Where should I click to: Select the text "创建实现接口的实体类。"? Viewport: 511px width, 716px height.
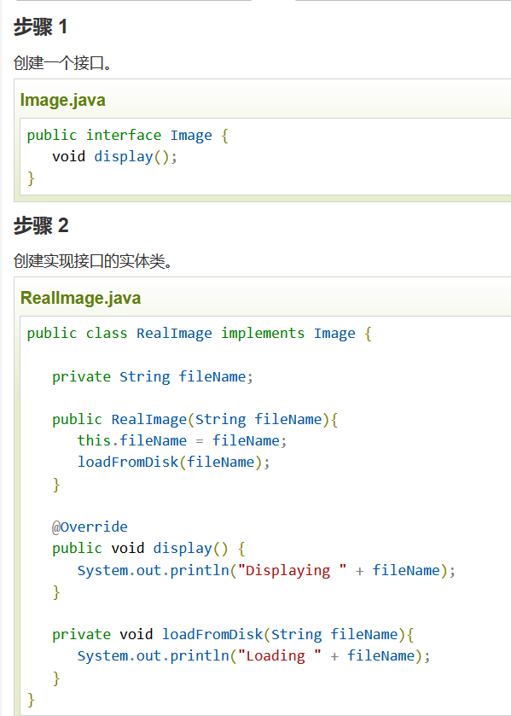pyautogui.click(x=93, y=262)
